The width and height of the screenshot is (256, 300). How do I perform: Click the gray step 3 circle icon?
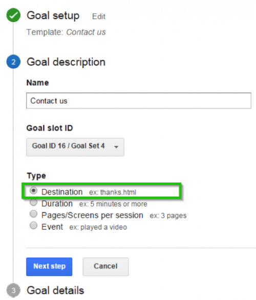[x=13, y=290]
